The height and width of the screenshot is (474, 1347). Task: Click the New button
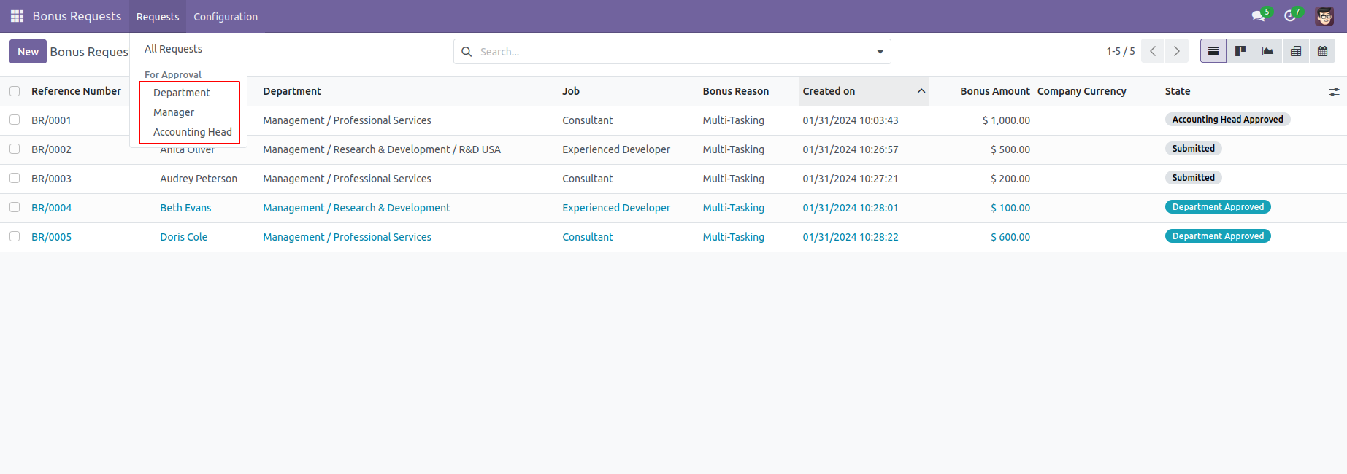pos(28,52)
